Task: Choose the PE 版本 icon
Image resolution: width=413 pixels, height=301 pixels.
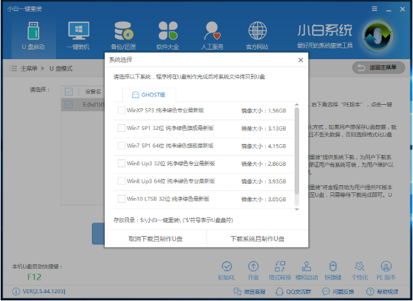Action: coord(386,266)
